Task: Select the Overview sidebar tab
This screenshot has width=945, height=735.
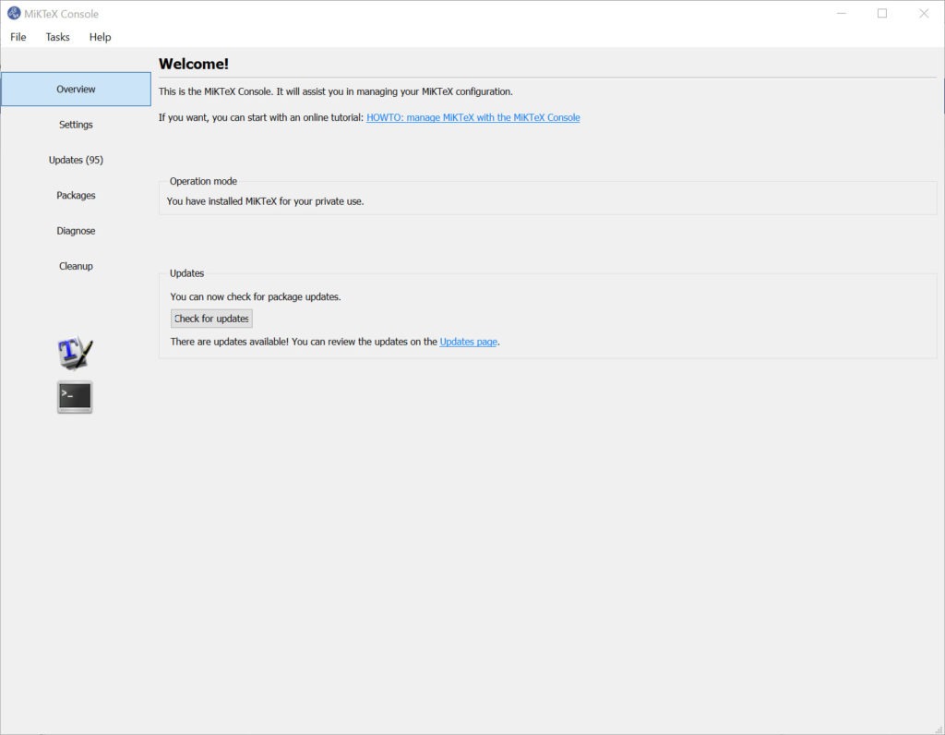Action: 76,90
